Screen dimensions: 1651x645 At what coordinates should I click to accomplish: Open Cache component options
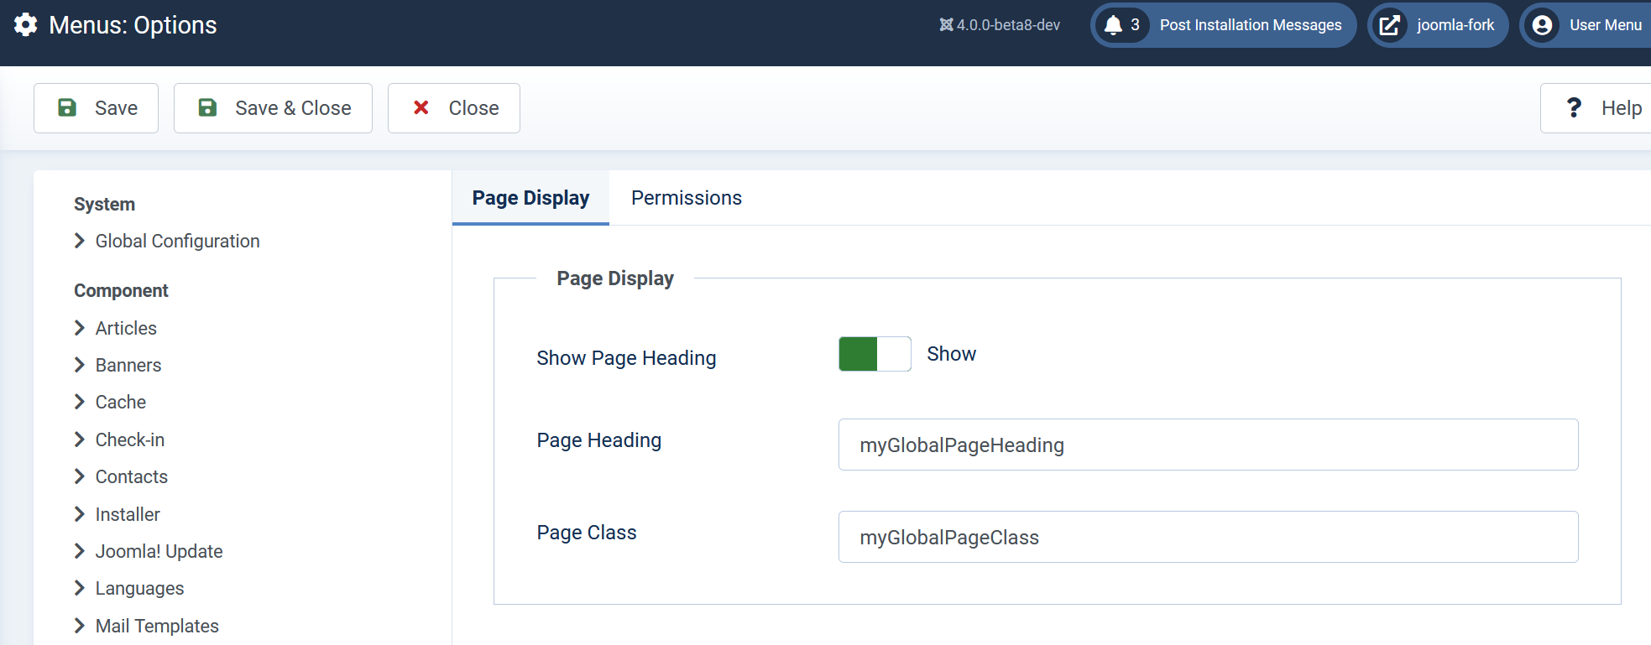pyautogui.click(x=121, y=402)
